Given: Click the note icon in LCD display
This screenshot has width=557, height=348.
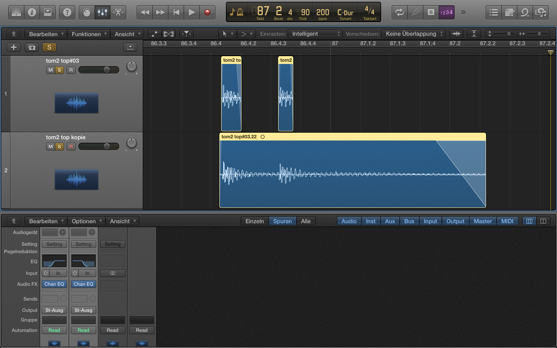Looking at the screenshot, I should pyautogui.click(x=232, y=12).
